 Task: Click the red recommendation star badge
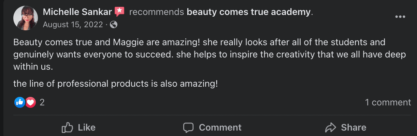tap(119, 12)
